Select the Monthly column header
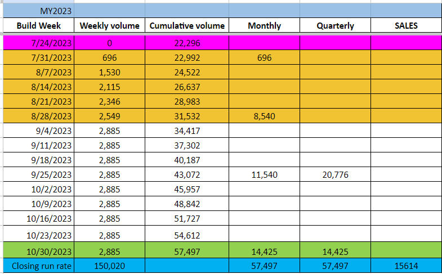This screenshot has height=274, width=442. (264, 26)
